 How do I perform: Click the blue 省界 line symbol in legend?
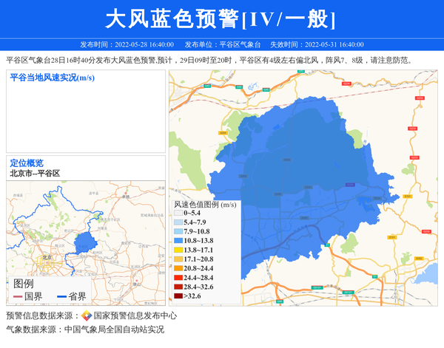tap(60, 296)
